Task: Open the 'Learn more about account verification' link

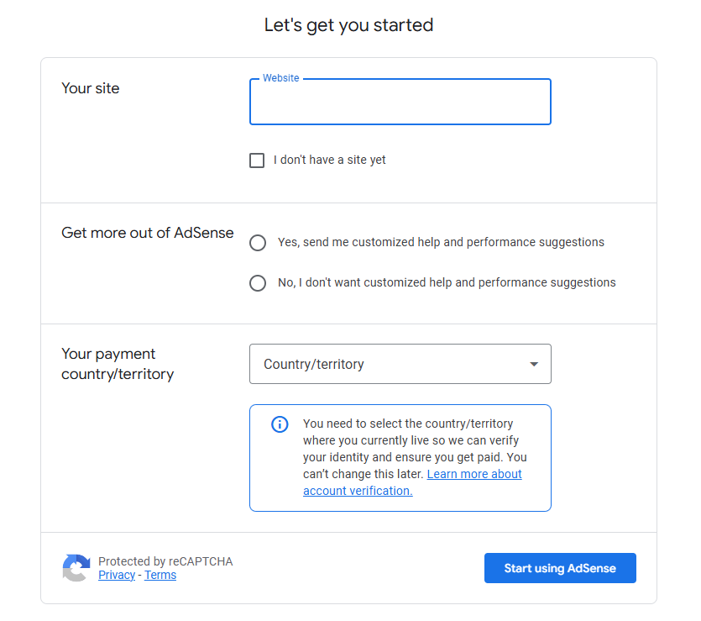Action: tap(474, 474)
